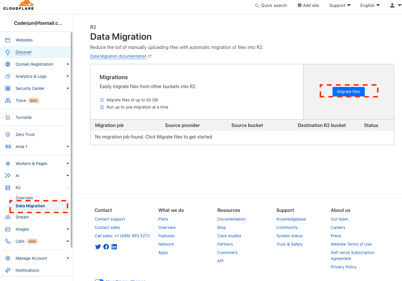The image size is (402, 281).
Task: Click the Workers & Pages icon
Action: tap(8, 164)
